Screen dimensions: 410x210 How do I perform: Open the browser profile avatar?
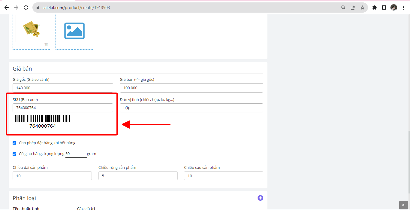pos(394,8)
